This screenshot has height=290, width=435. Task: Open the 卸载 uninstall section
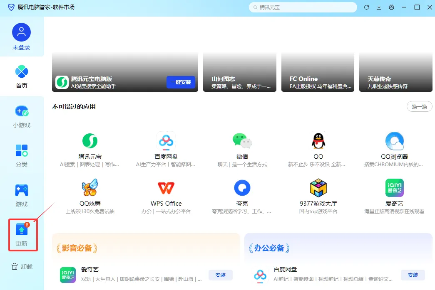(x=22, y=266)
